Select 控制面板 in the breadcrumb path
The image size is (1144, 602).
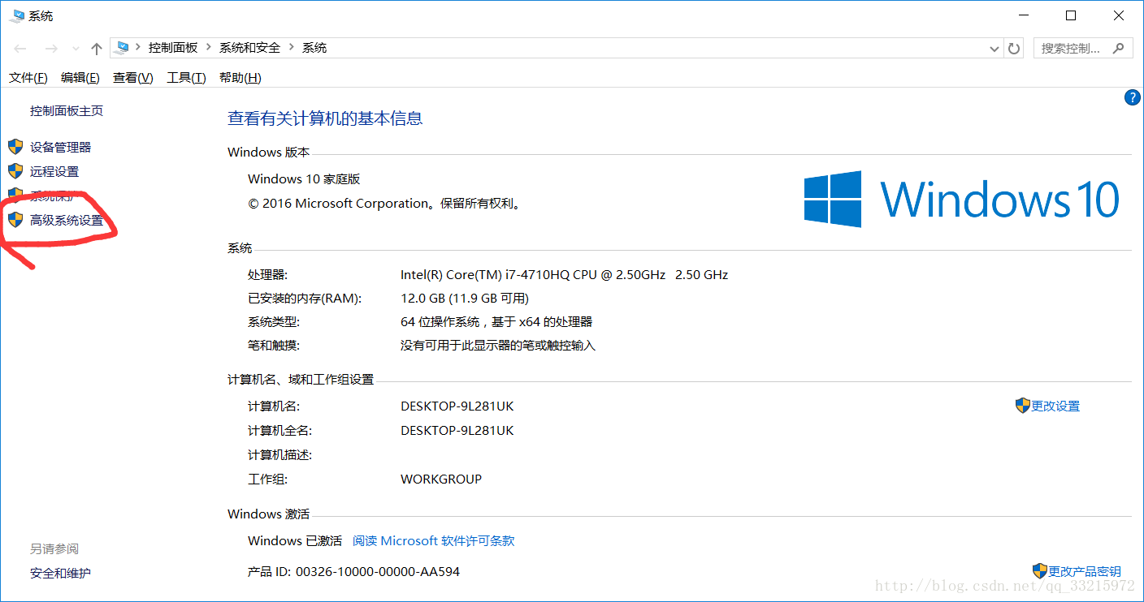click(x=173, y=48)
